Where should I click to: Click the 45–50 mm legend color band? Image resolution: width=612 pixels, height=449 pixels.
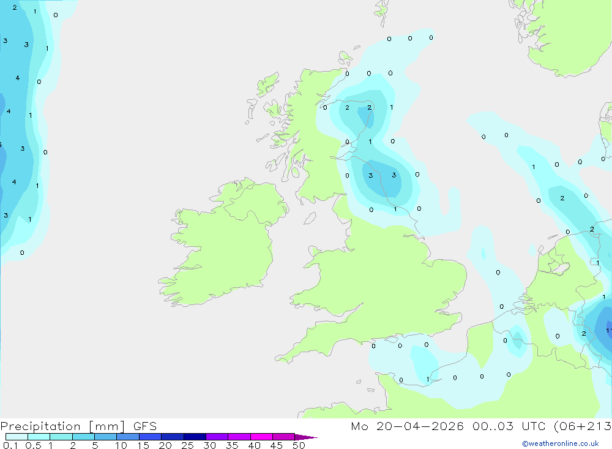pos(283,437)
